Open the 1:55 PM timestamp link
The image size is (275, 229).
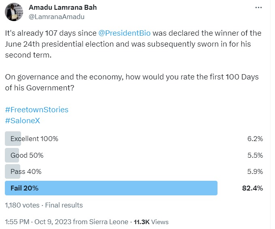[17, 222]
